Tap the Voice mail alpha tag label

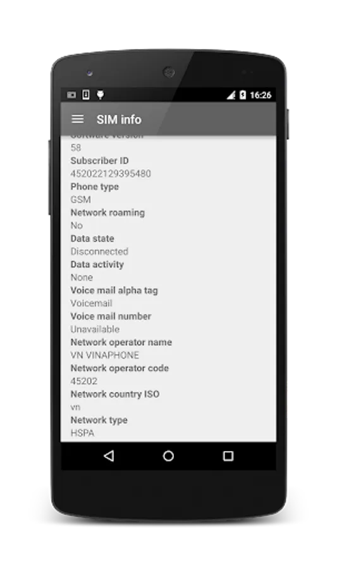[x=114, y=290]
